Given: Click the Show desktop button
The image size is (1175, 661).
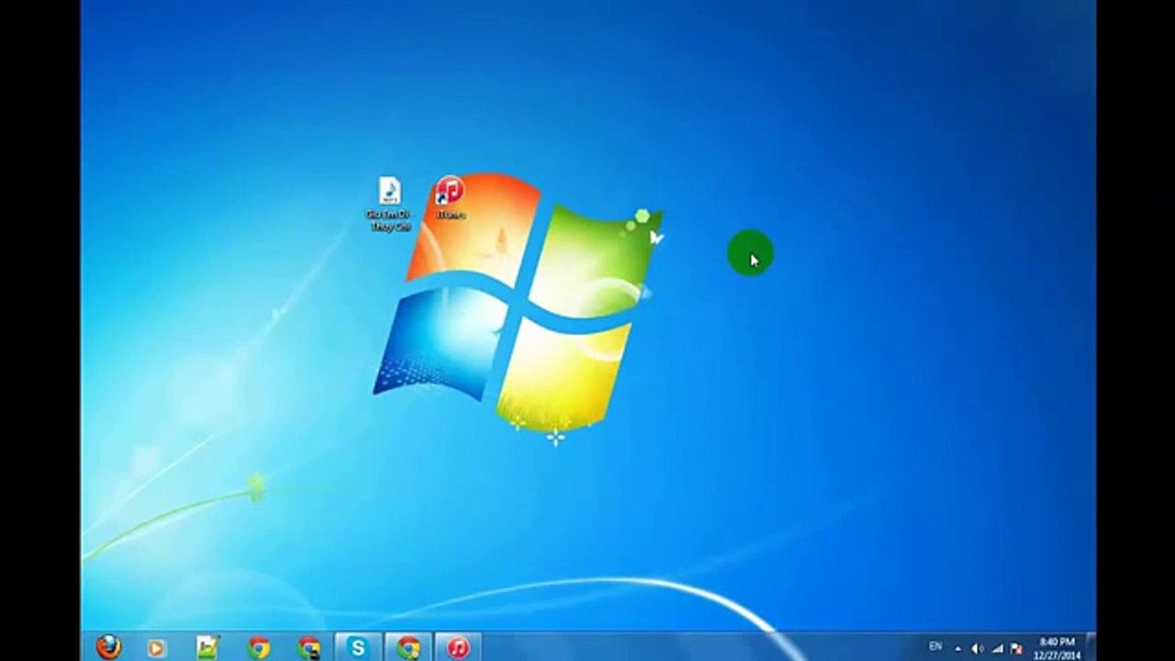Looking at the screenshot, I should click(1090, 647).
